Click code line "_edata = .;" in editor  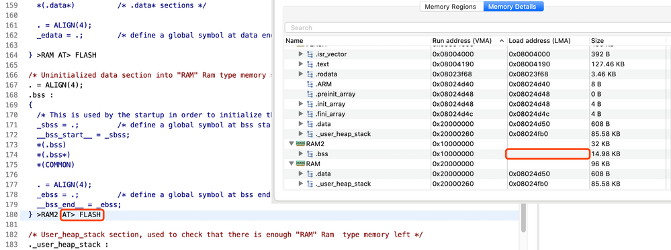pos(60,35)
